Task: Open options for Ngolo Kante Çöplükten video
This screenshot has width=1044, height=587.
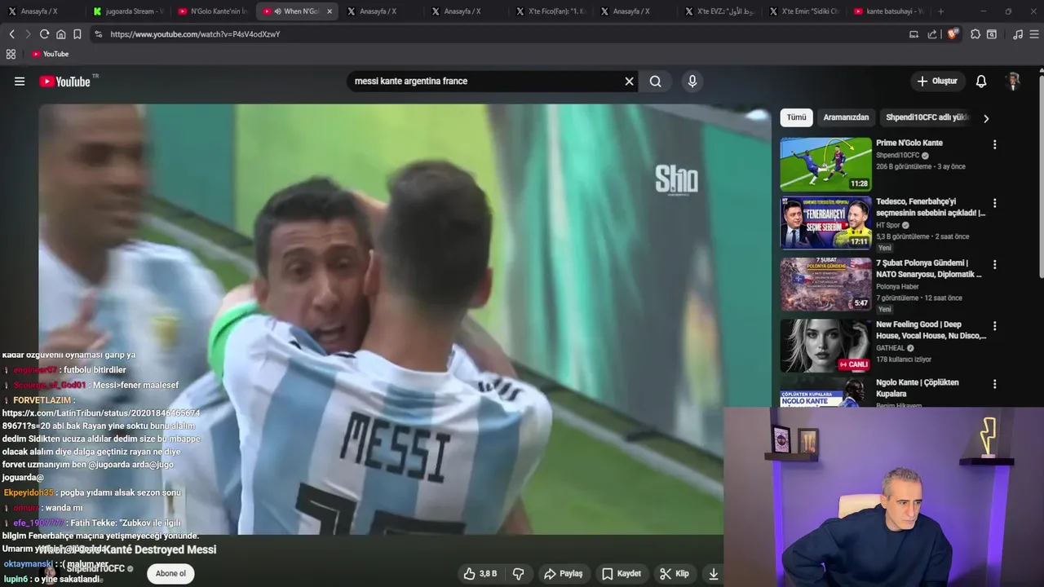Action: tap(994, 384)
